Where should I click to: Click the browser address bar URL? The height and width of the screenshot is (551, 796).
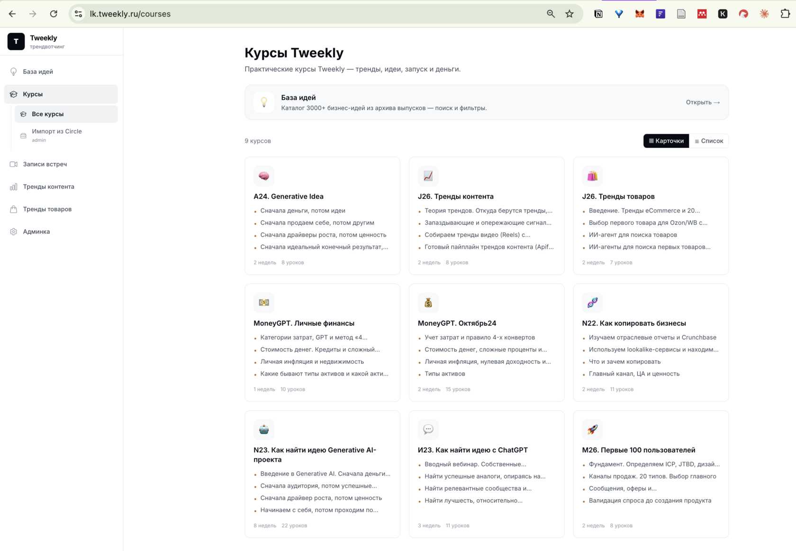pyautogui.click(x=130, y=14)
